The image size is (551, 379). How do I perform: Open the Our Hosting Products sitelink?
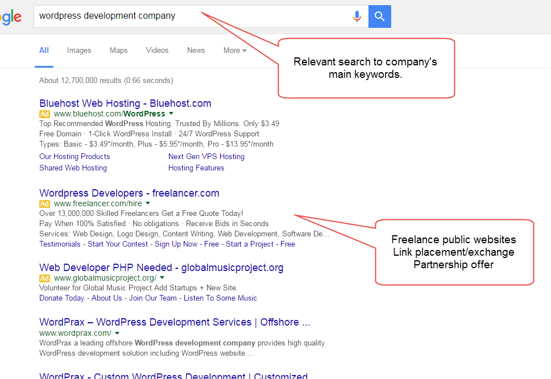74,156
